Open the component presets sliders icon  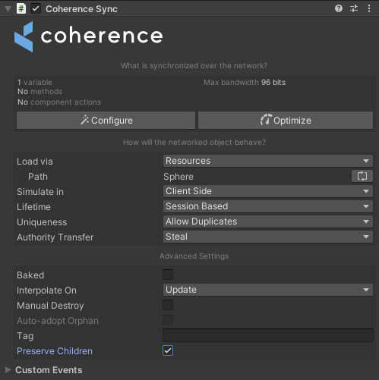[354, 8]
